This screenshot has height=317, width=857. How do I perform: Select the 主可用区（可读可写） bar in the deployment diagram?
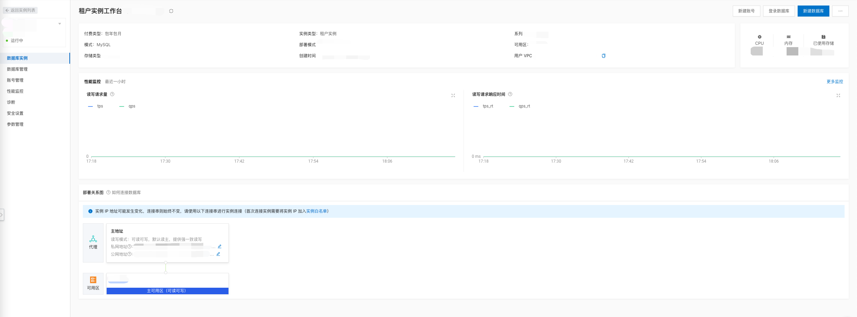(x=167, y=291)
